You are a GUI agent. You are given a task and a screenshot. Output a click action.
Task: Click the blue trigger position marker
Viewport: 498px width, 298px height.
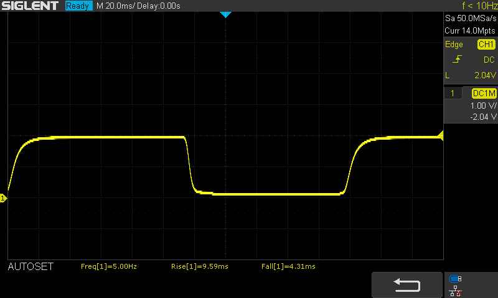[x=225, y=14]
